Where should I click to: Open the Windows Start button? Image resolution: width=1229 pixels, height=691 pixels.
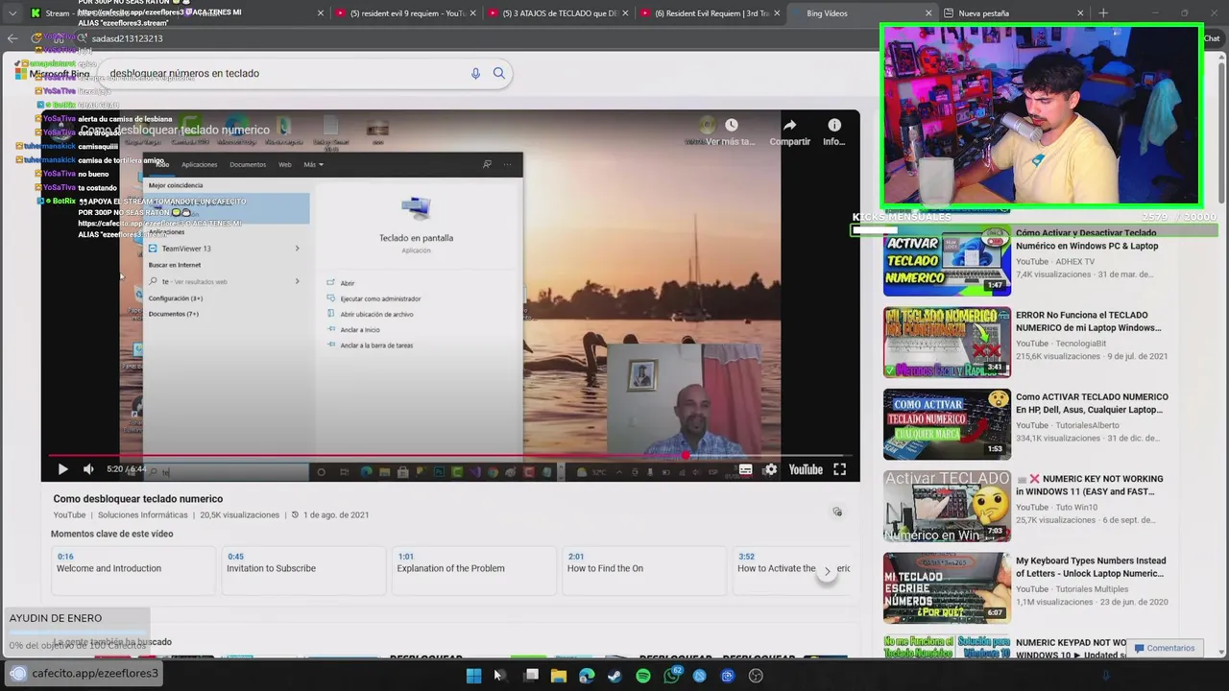473,676
